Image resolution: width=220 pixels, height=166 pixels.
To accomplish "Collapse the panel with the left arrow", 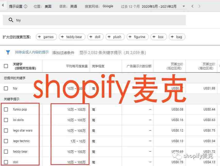I will 3,6.
